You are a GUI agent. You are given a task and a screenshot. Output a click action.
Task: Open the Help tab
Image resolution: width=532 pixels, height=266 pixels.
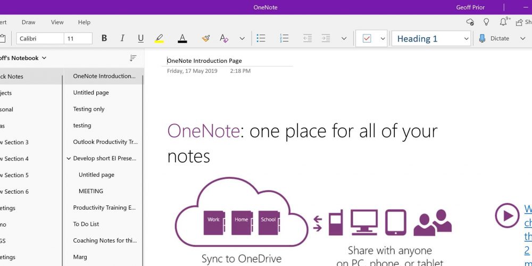pos(84,22)
